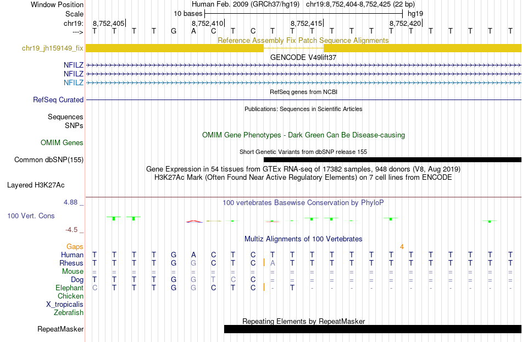Click the Reference Assembly Fix Patch title

click(x=303, y=40)
